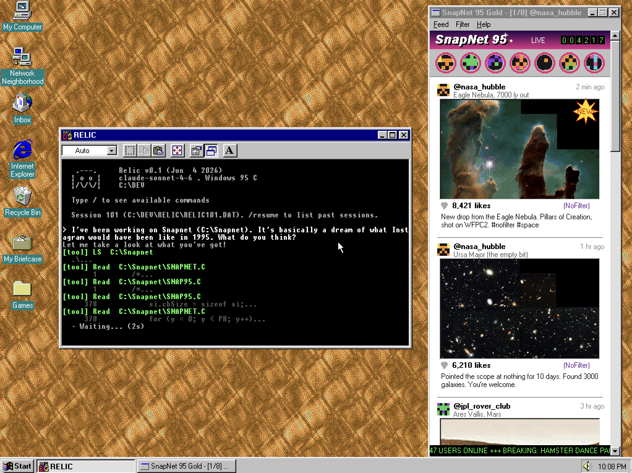The width and height of the screenshot is (632, 473).
Task: Click the Start button on the taskbar
Action: [18, 466]
